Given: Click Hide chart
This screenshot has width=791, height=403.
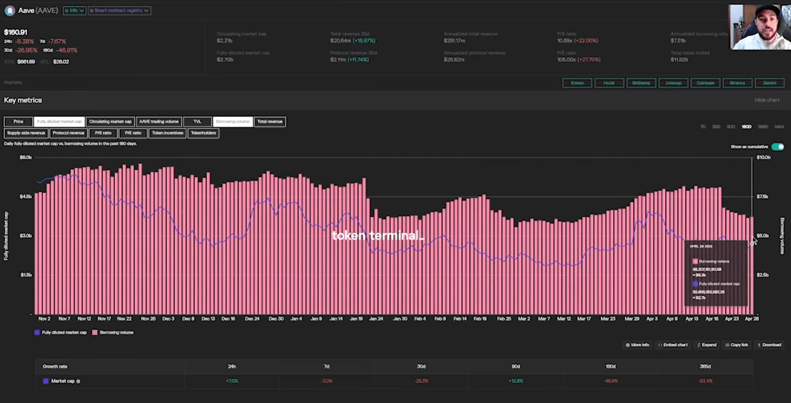Looking at the screenshot, I should point(767,100).
